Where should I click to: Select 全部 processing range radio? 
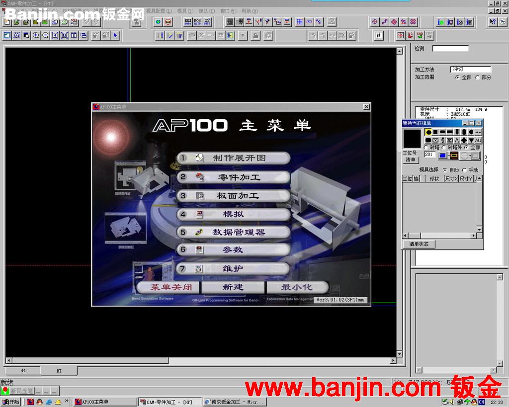click(x=458, y=78)
